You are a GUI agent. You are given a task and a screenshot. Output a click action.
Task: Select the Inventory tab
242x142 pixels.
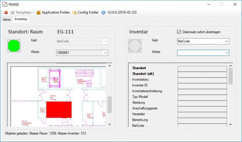pos(21,19)
